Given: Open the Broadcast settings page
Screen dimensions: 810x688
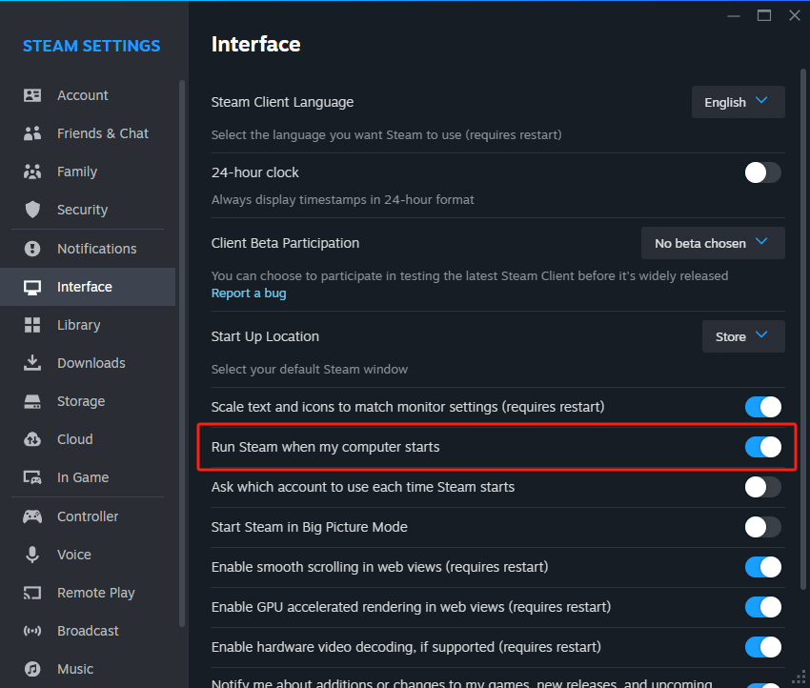Looking at the screenshot, I should point(88,631).
